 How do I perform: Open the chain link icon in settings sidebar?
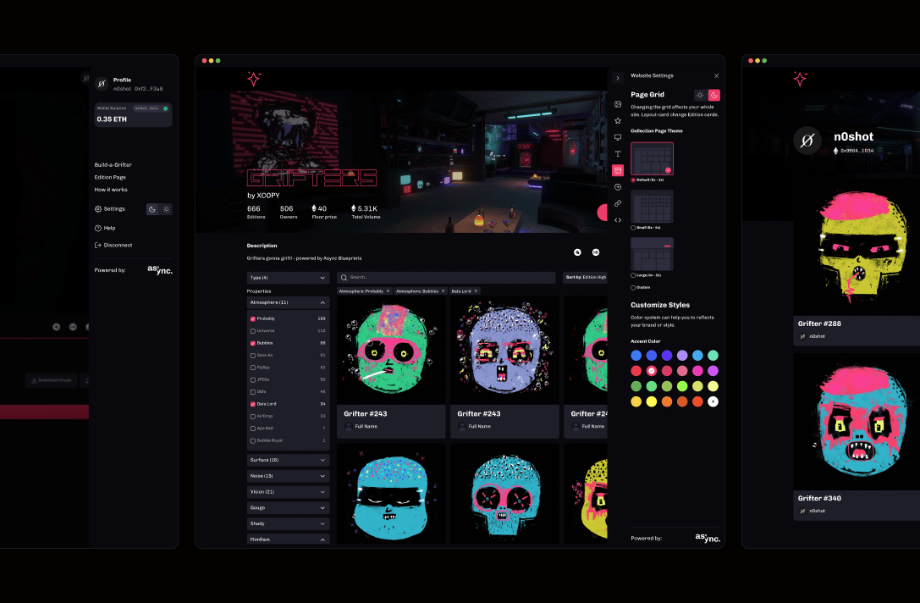618,204
